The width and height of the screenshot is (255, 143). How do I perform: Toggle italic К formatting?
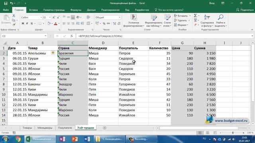pos(27,23)
